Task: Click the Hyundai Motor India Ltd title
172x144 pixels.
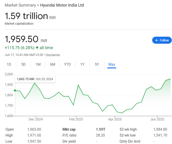Action: point(62,5)
